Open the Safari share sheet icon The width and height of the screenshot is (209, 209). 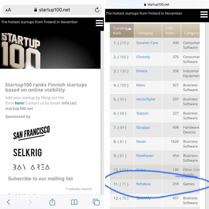pyautogui.click(x=52, y=202)
